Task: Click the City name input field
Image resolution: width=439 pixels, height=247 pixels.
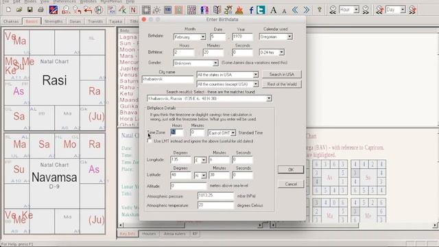Action: [167, 80]
